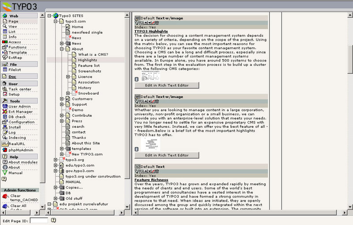Click the page tree scrollbar down arrow
Viewport: 353px width, 225px height.
pyautogui.click(x=127, y=207)
